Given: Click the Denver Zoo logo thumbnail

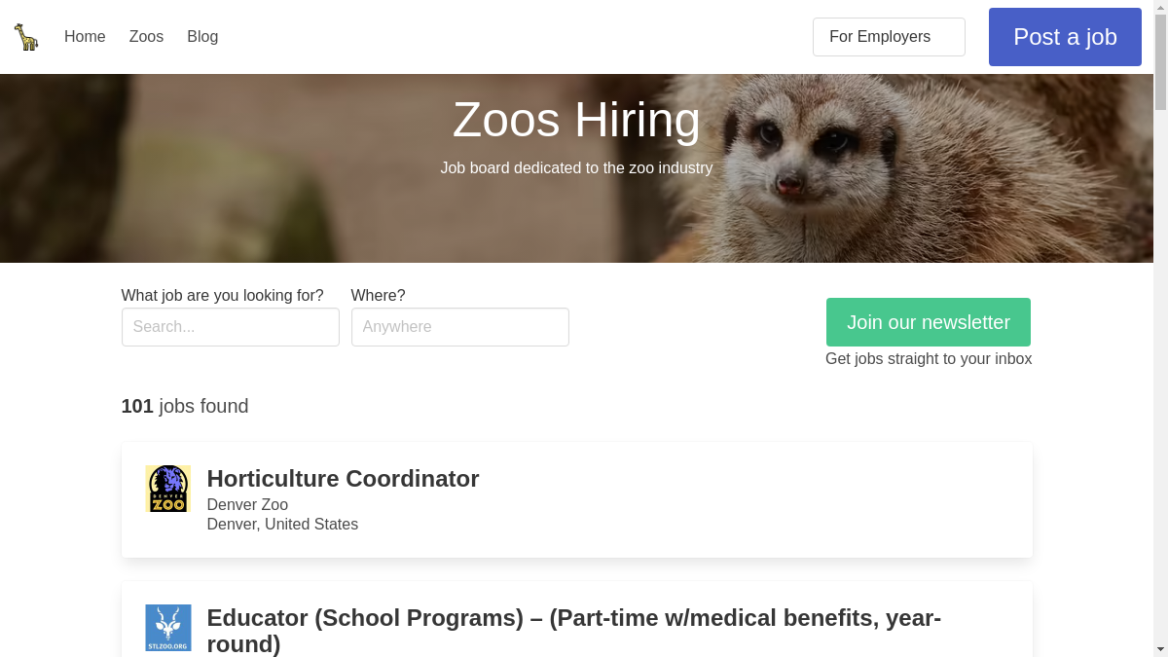Looking at the screenshot, I should [x=167, y=489].
